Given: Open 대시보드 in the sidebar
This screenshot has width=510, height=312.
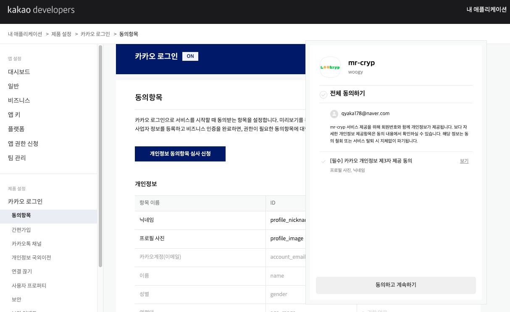Looking at the screenshot, I should pos(19,72).
